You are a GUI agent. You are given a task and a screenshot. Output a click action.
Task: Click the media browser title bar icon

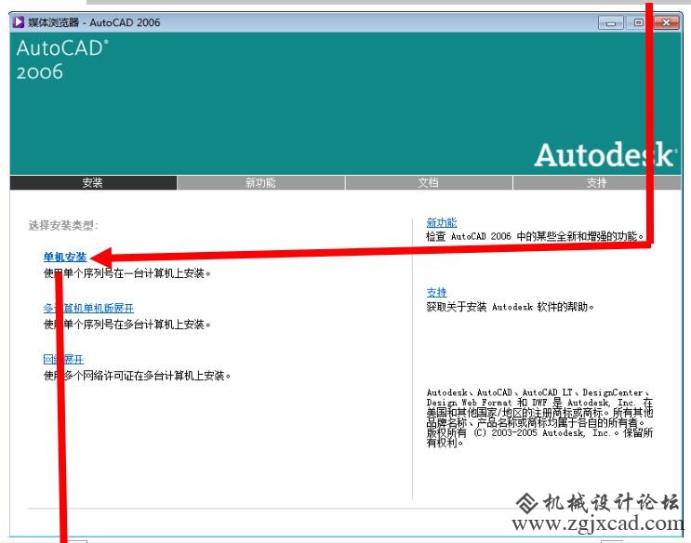(x=19, y=21)
